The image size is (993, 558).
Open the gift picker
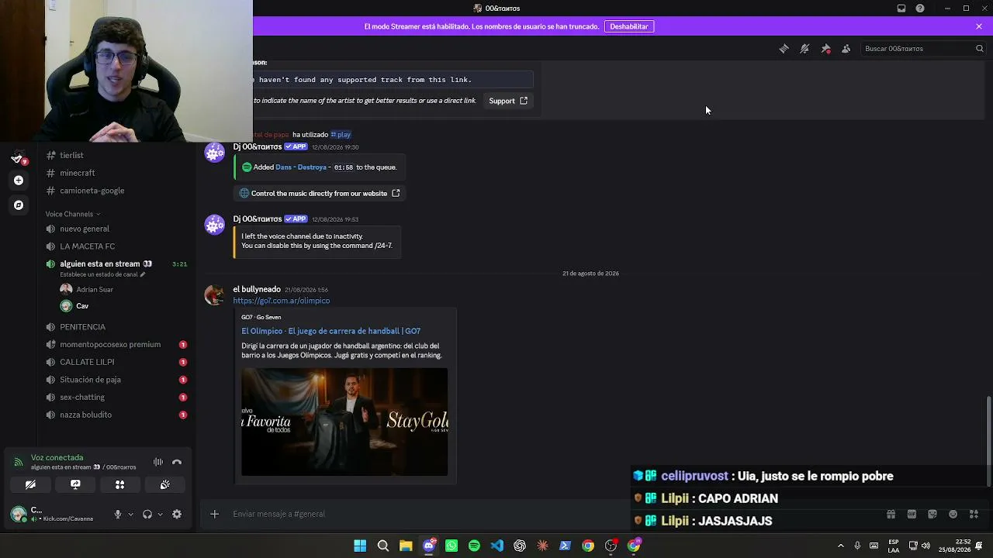(891, 515)
